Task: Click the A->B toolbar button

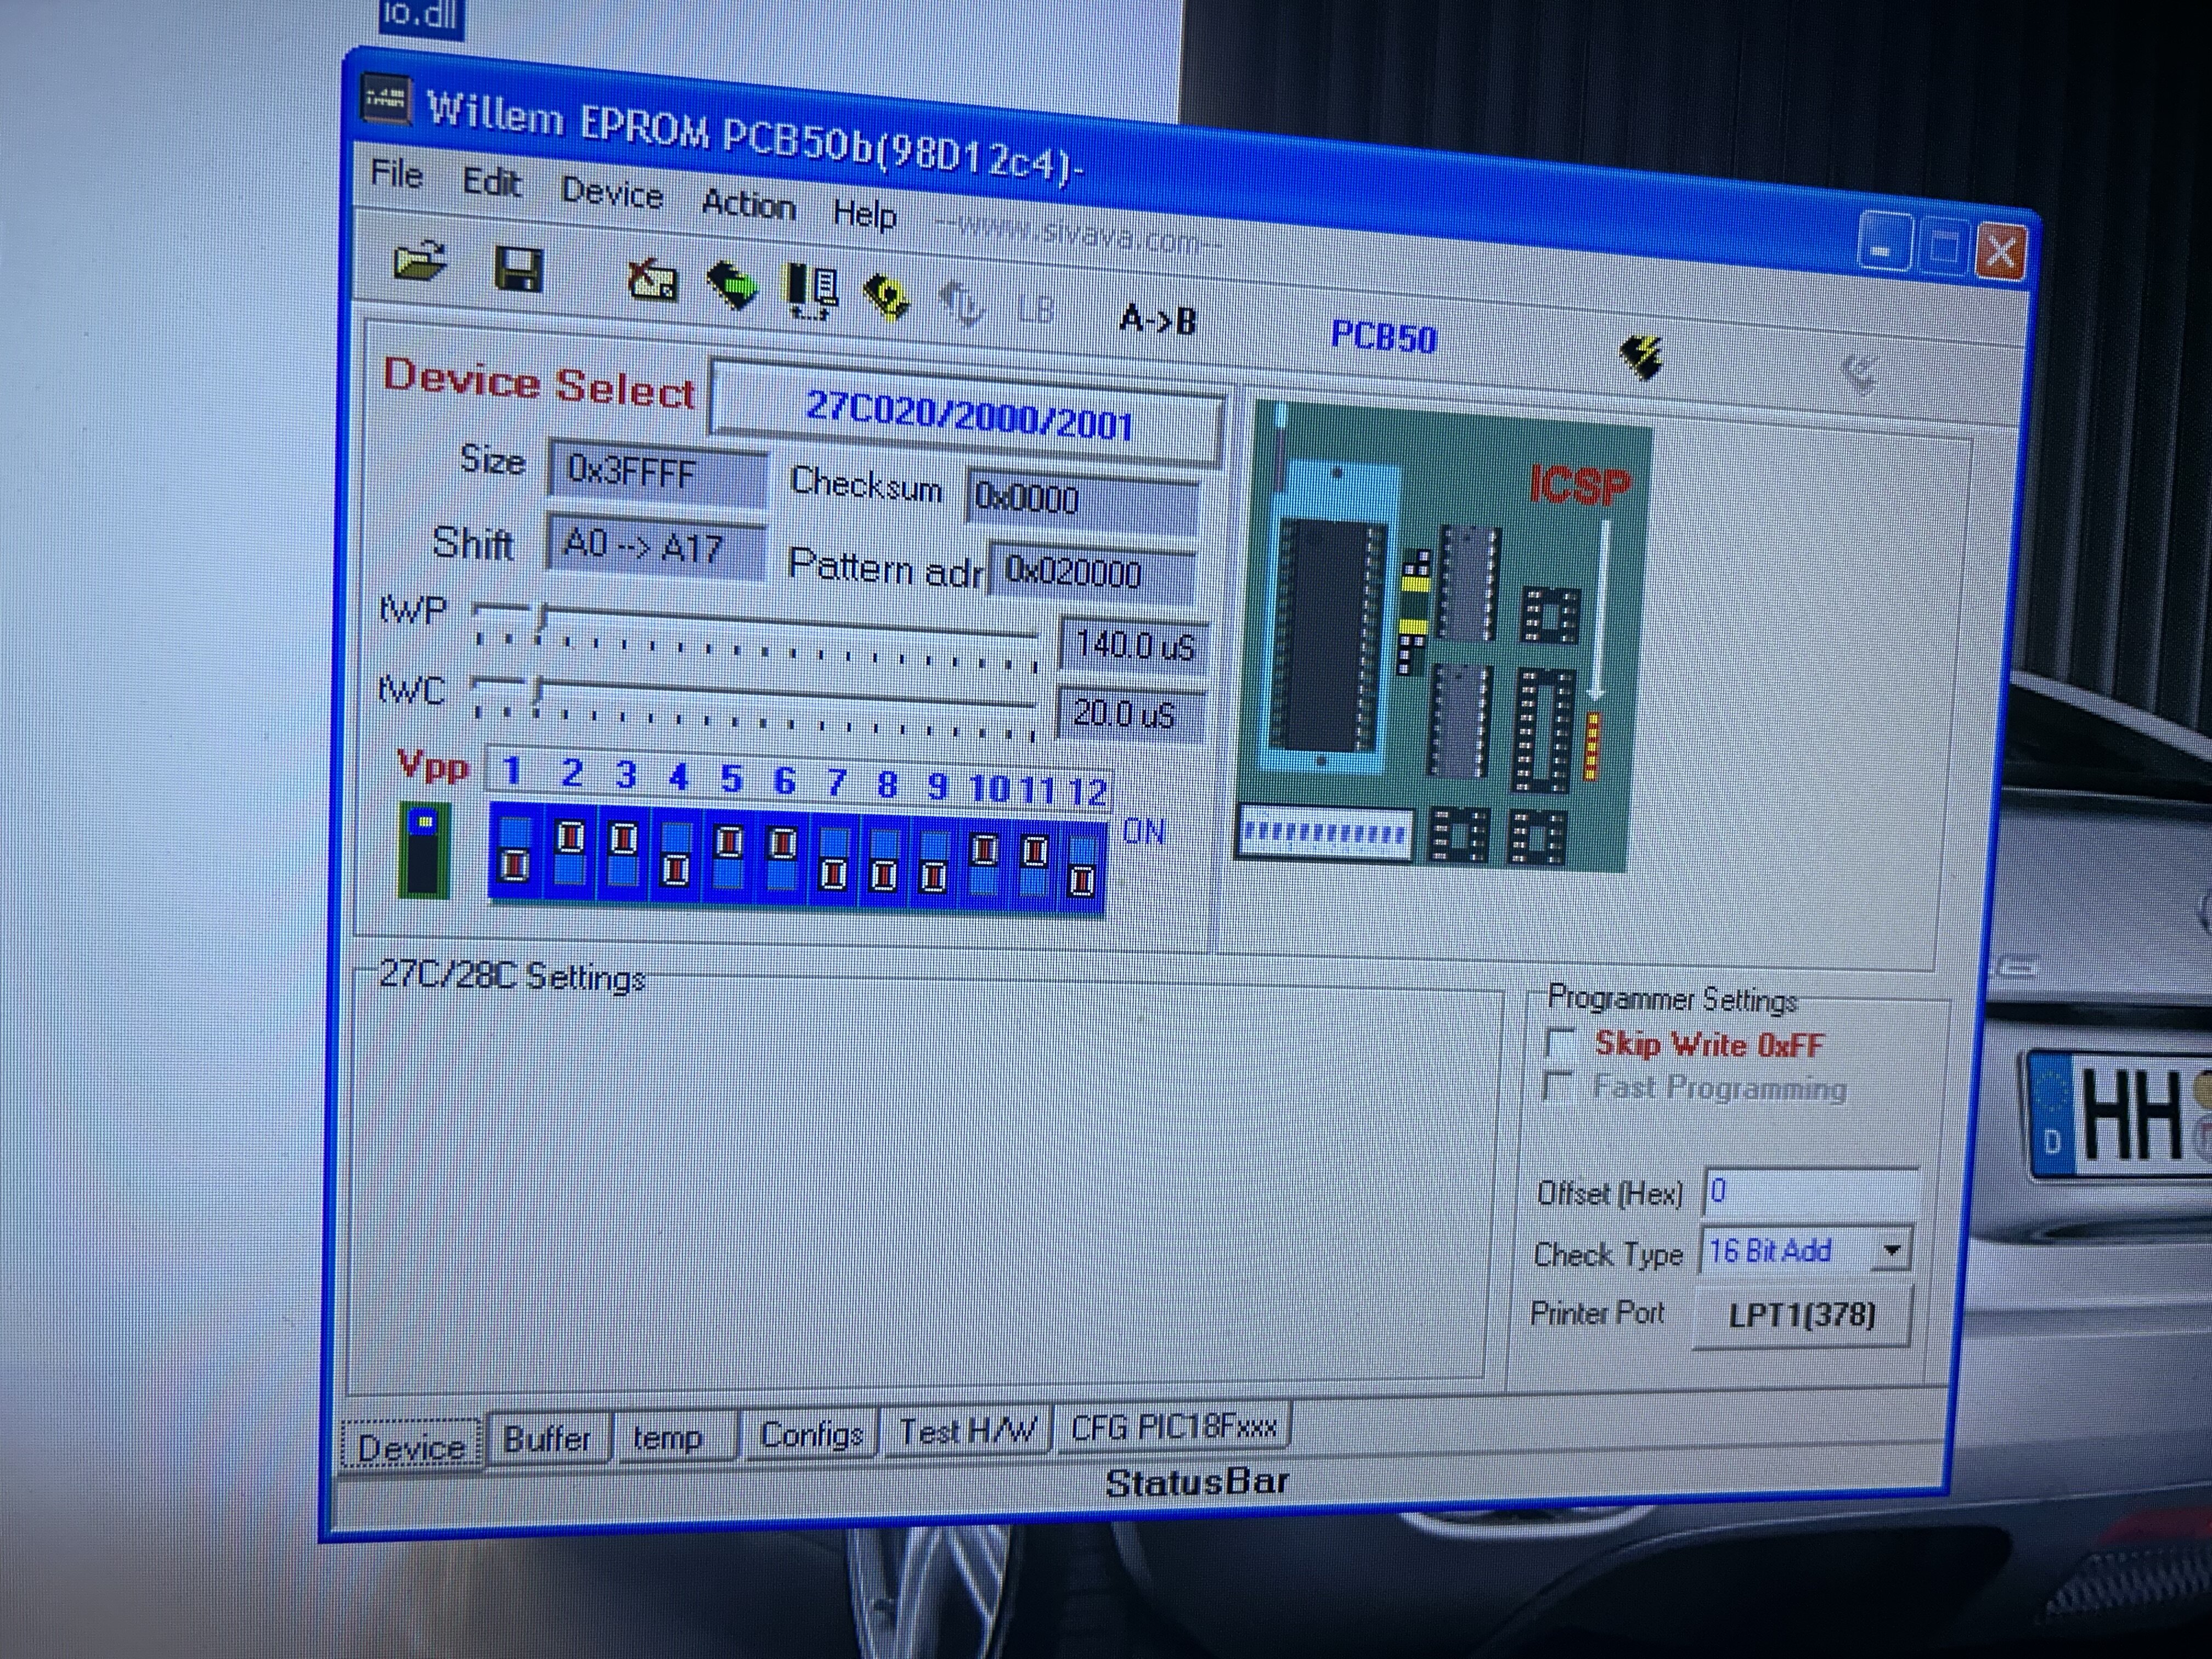Action: pos(1157,320)
